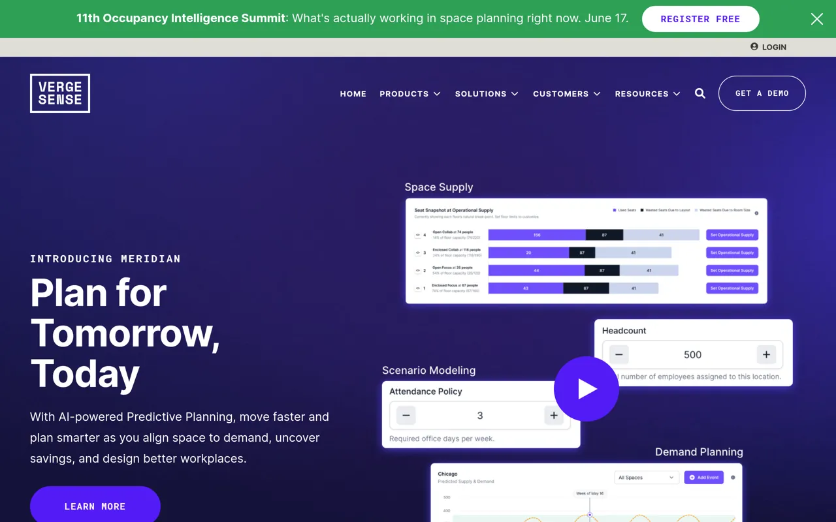The width and height of the screenshot is (836, 522).
Task: Click the Add Event button
Action: 704,477
